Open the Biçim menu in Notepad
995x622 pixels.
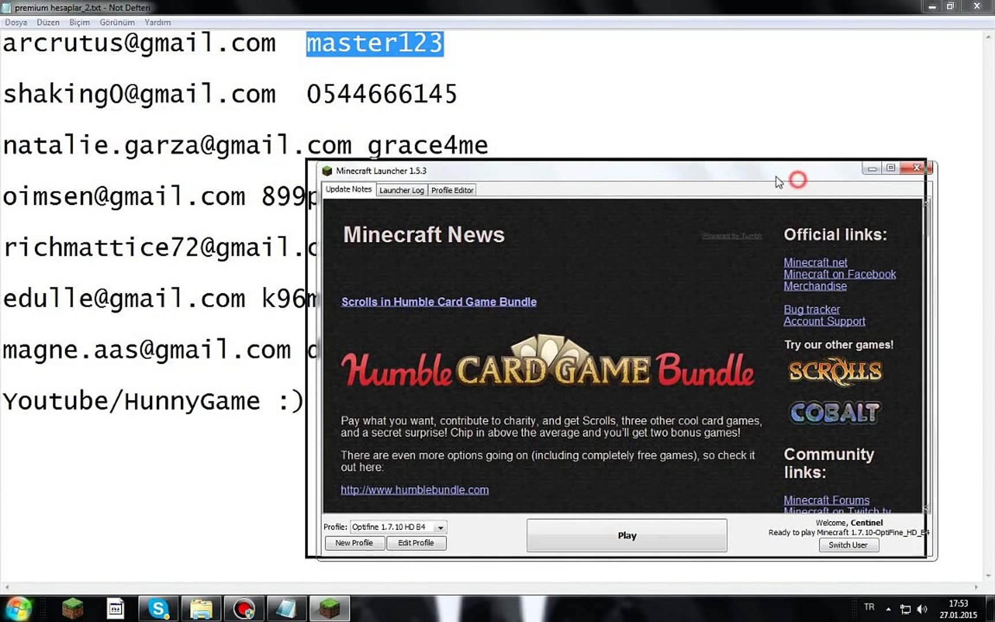(79, 22)
